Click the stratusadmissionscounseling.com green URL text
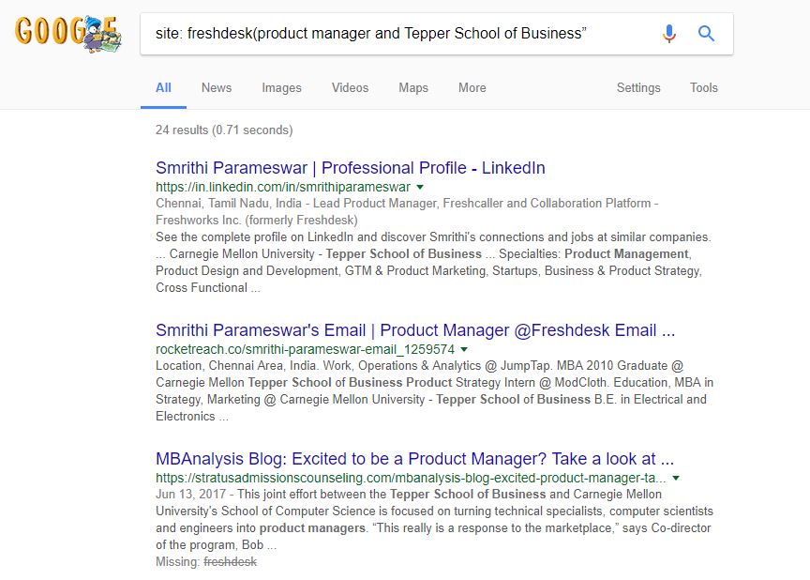Viewport: 810px width, 580px height. click(x=411, y=478)
